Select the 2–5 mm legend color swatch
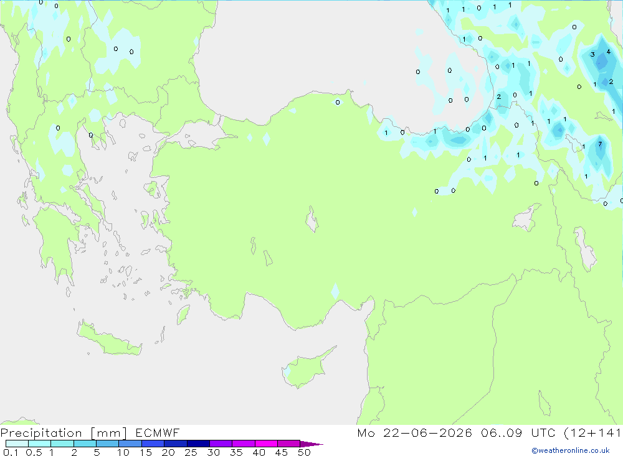 pyautogui.click(x=85, y=444)
